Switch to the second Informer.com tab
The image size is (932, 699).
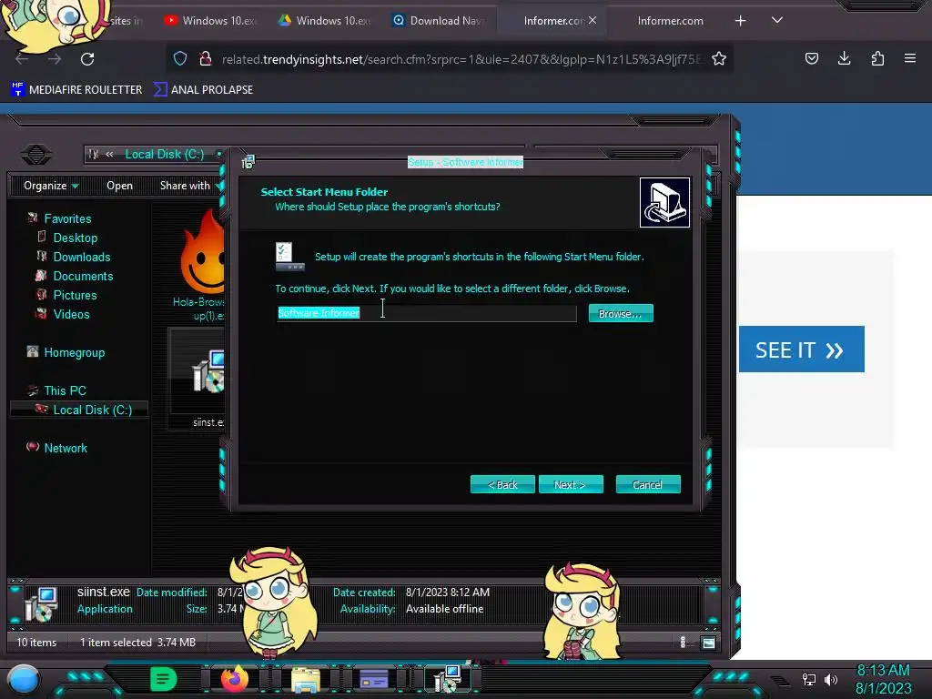670,21
